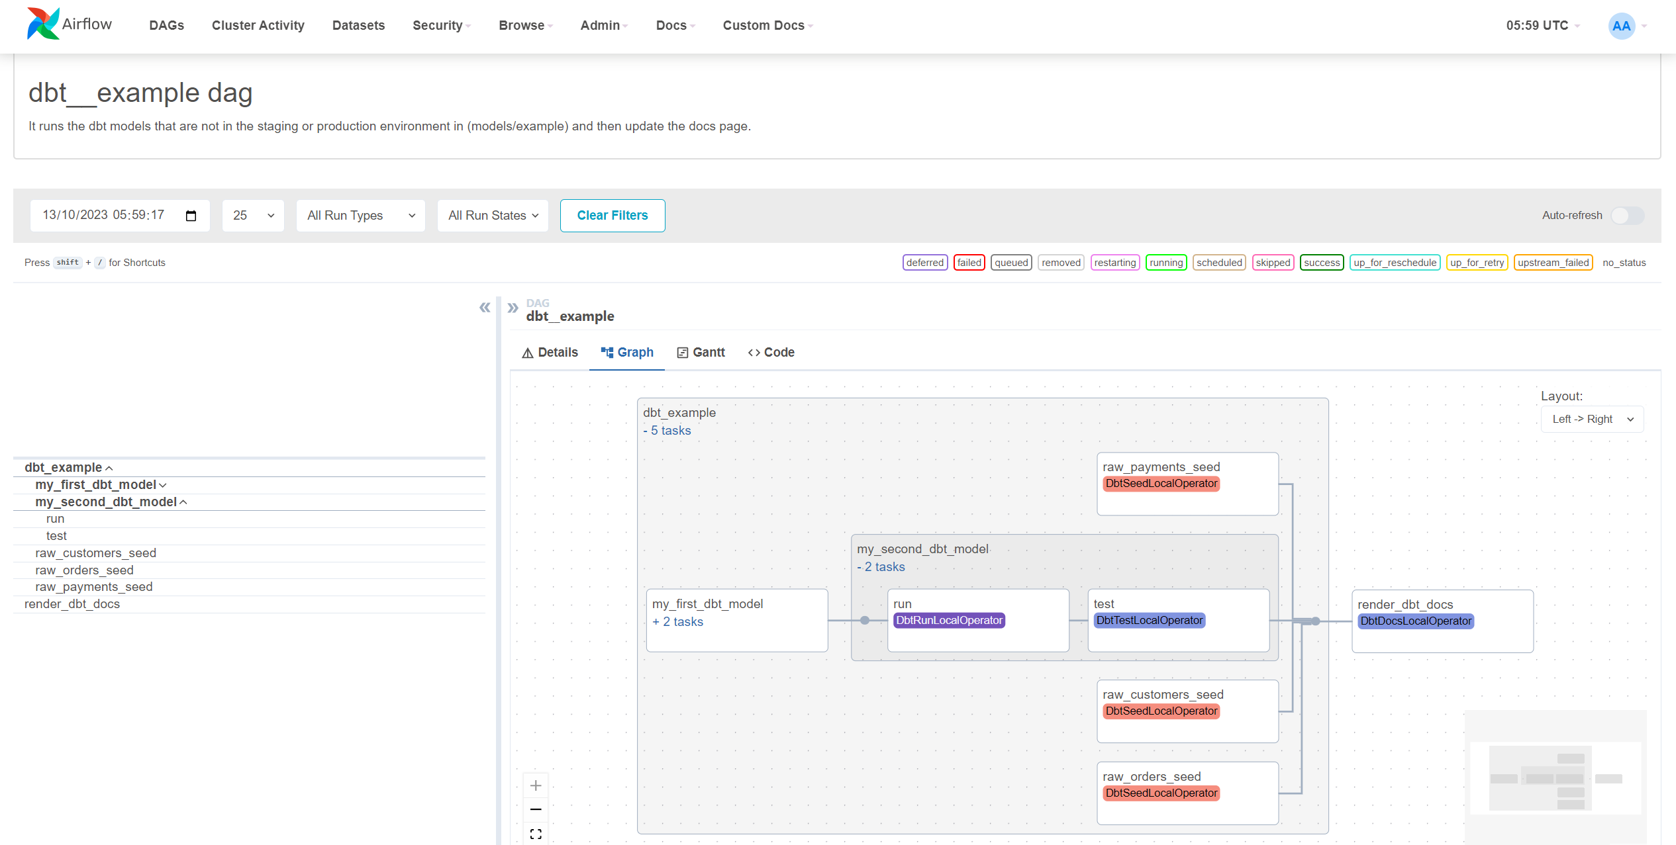Click the Airflow pinwheel logo

[x=43, y=24]
